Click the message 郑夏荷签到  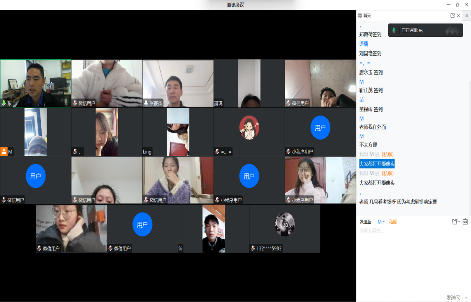pyautogui.click(x=370, y=34)
